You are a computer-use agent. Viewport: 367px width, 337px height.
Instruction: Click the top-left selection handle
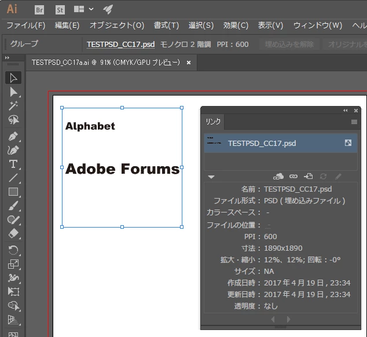pos(62,108)
